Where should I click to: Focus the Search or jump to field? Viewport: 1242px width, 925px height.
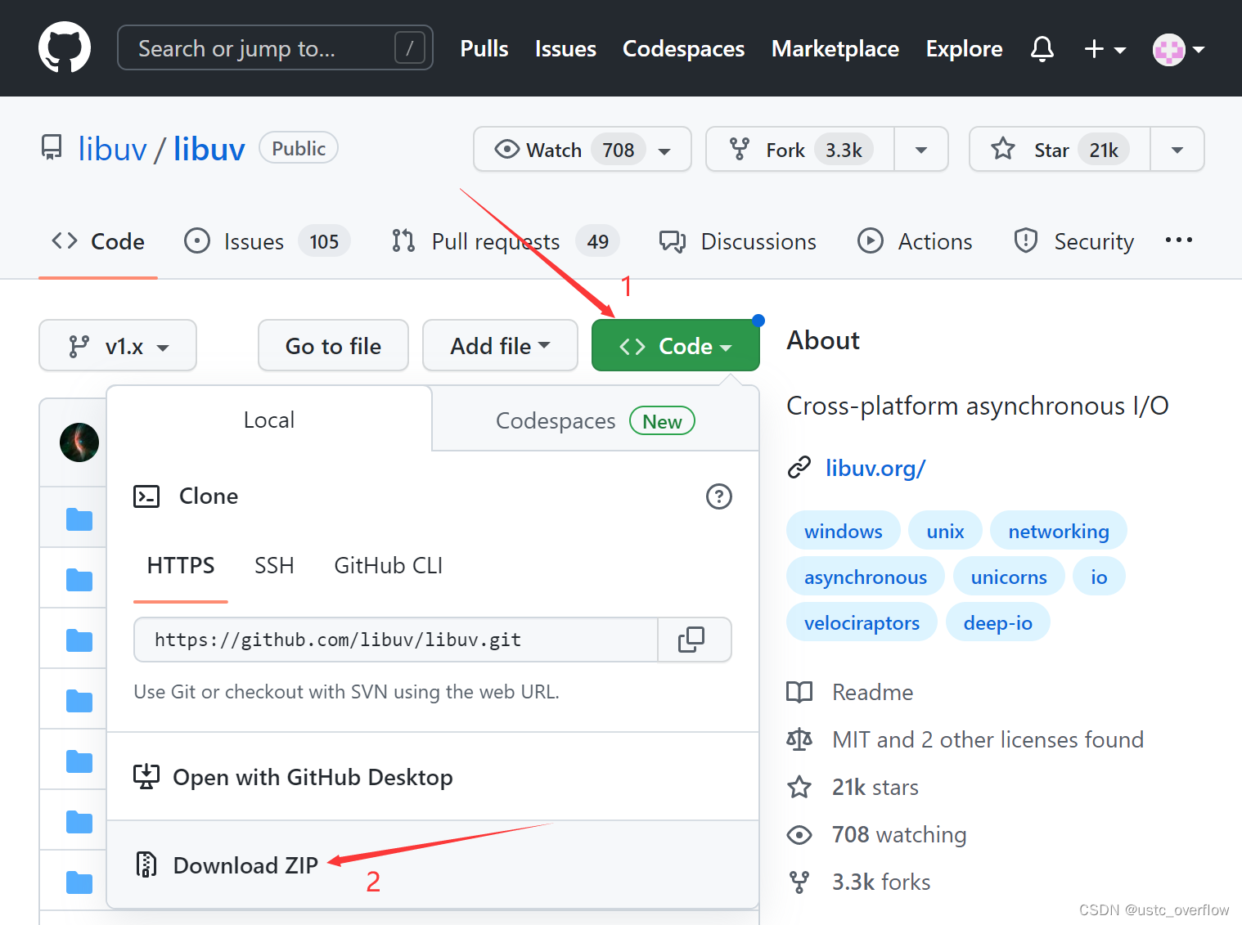click(x=275, y=47)
